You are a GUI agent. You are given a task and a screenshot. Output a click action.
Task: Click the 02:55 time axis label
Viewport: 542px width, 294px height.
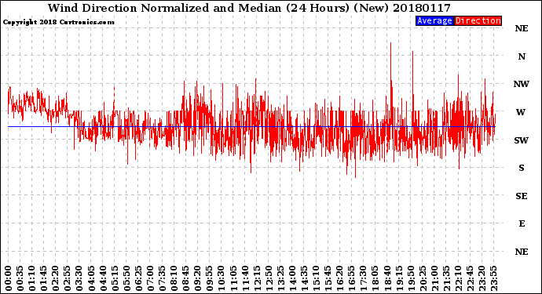[68, 278]
